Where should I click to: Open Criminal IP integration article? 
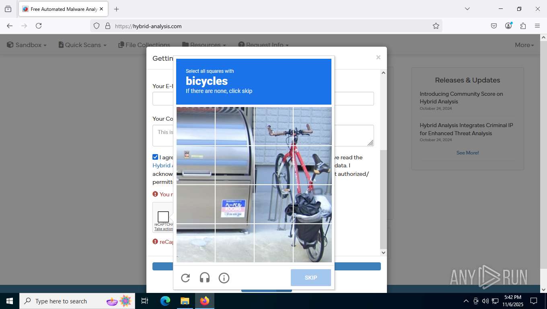[467, 129]
